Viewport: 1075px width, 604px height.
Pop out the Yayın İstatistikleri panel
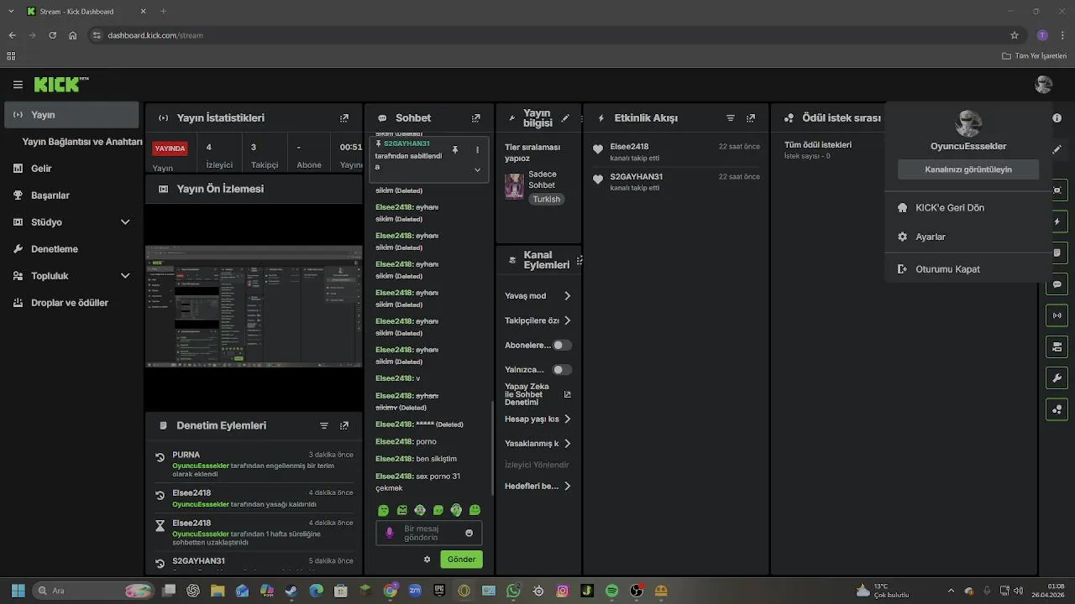[344, 118]
